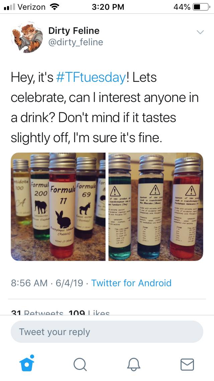Tap the Dirty Feline display name
Screen dimensions: 214x381
(74, 31)
